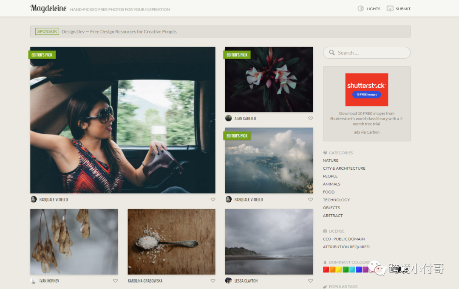Click Ivan Kornev's avatar icon
Image resolution: width=459 pixels, height=289 pixels.
tap(34, 281)
